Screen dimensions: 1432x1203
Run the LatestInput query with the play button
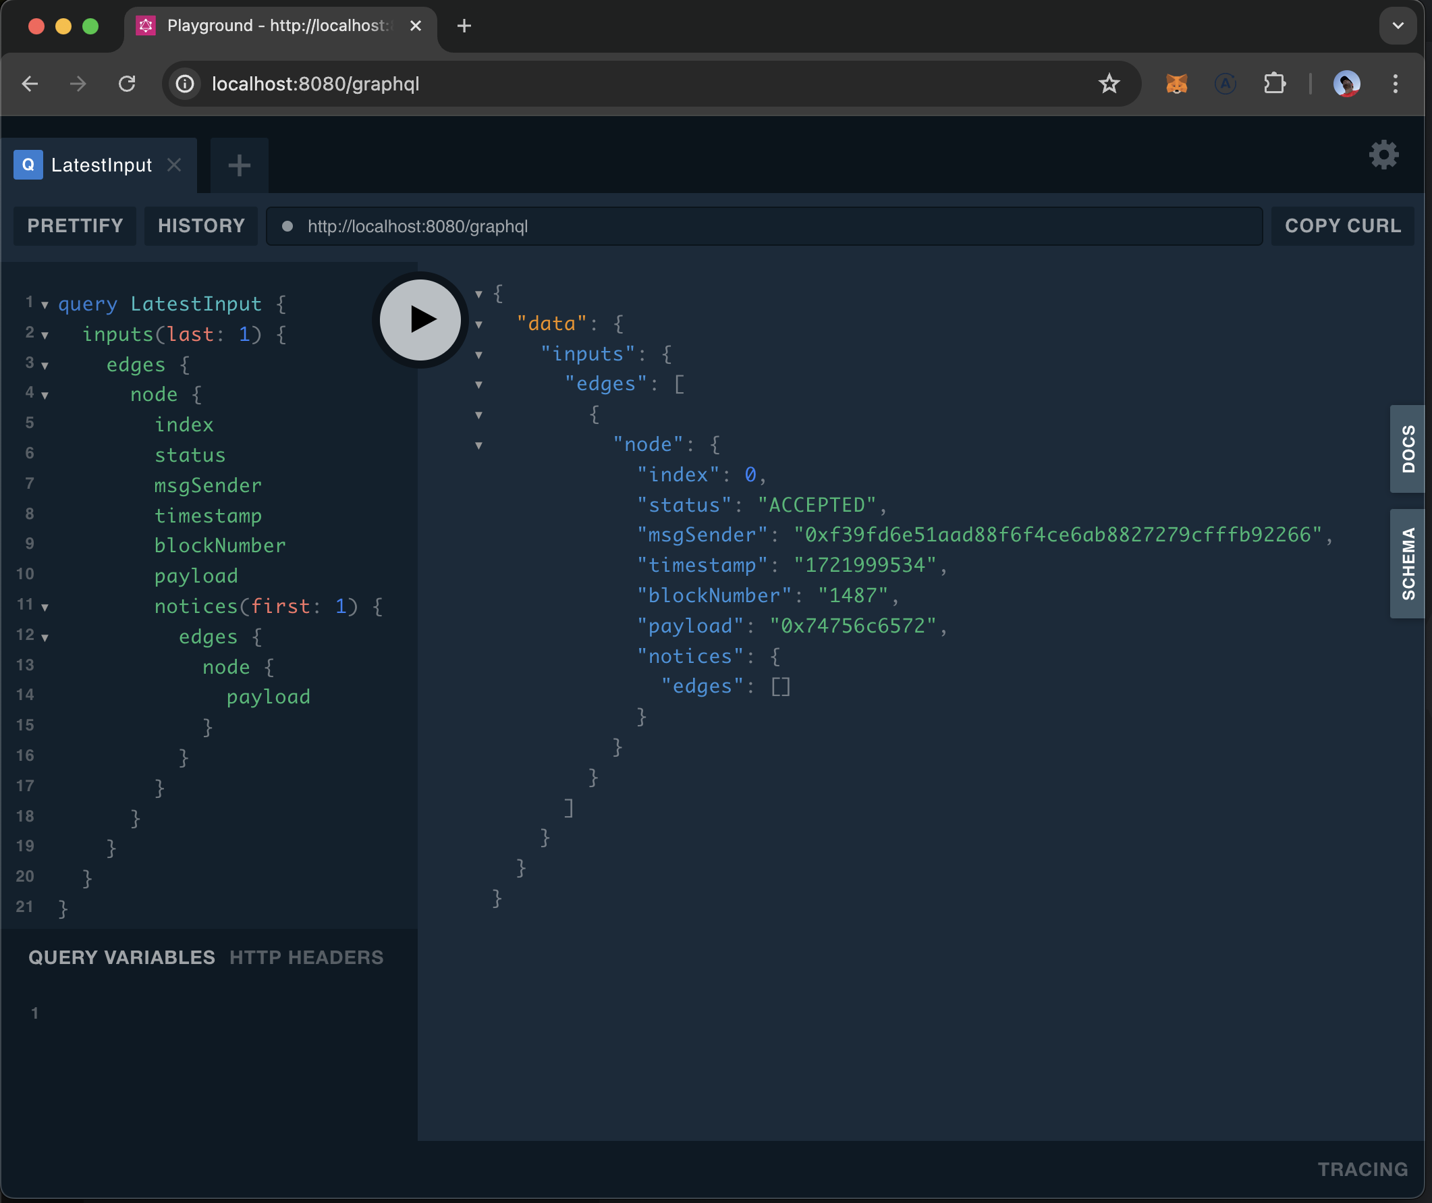point(420,320)
